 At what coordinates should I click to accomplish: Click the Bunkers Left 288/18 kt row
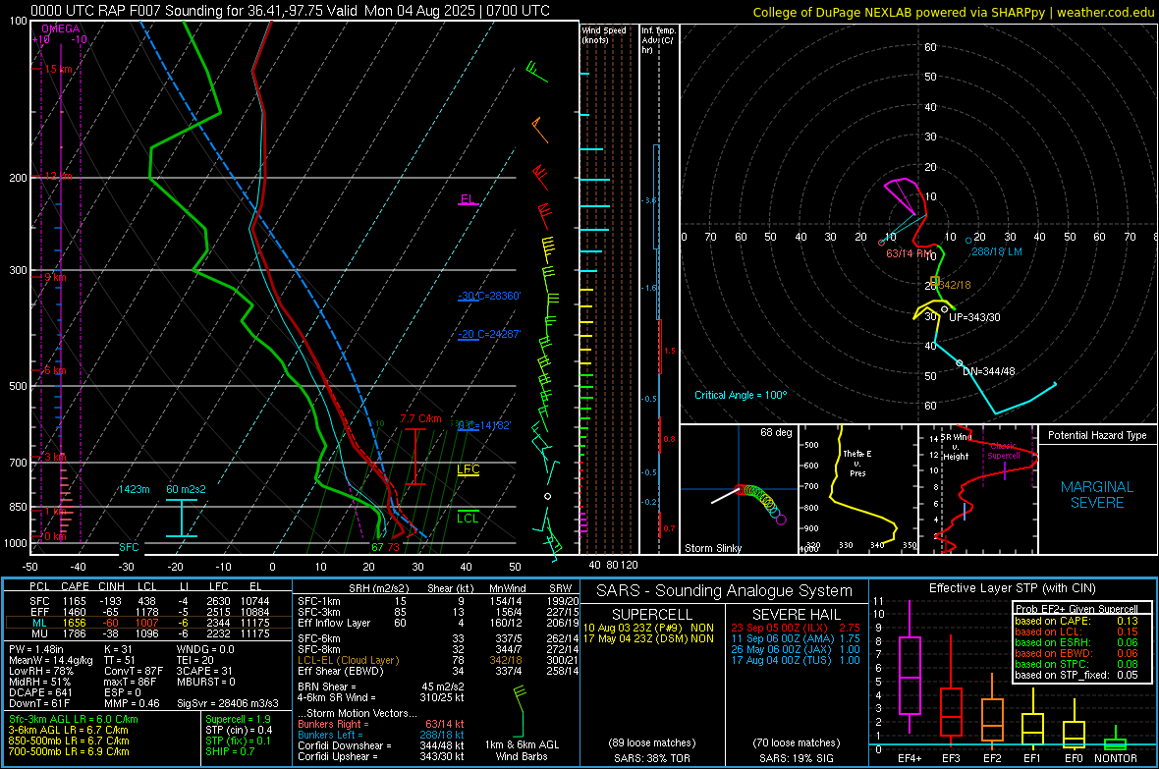pos(381,735)
